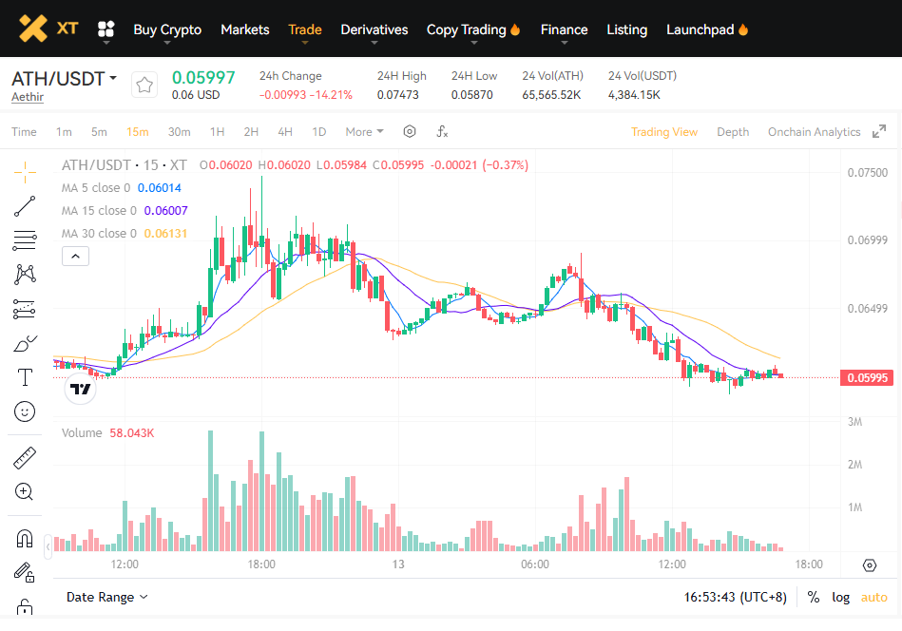Open the ATH/USDT pair selector dropdown
The height and width of the screenshot is (631, 902).
click(64, 79)
